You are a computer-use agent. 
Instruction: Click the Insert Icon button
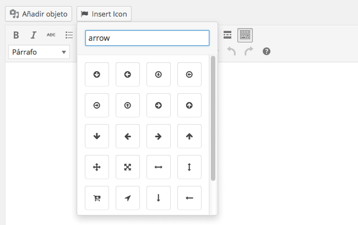104,13
